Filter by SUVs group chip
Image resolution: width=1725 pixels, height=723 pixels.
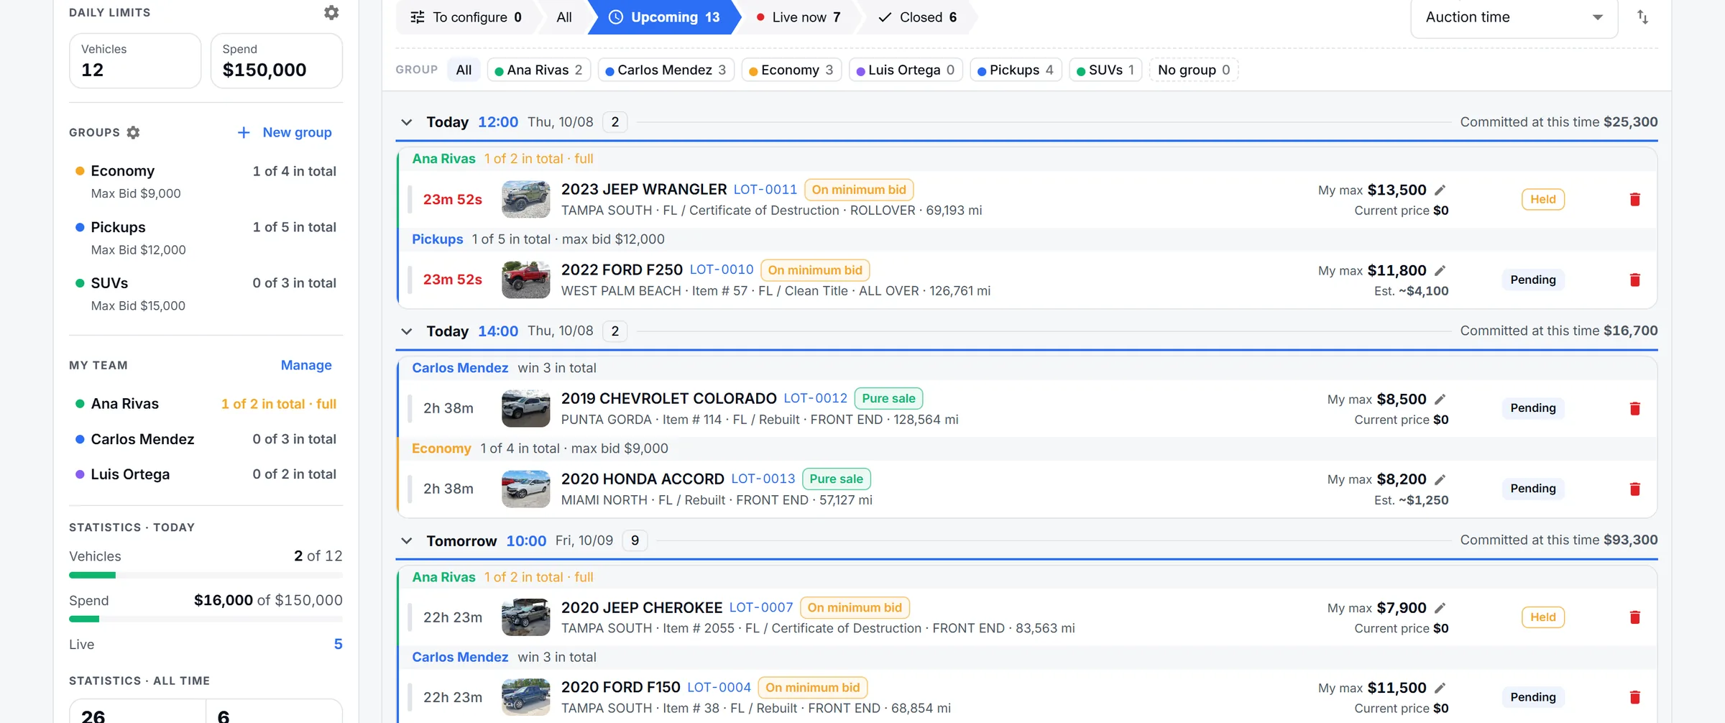[1105, 70]
